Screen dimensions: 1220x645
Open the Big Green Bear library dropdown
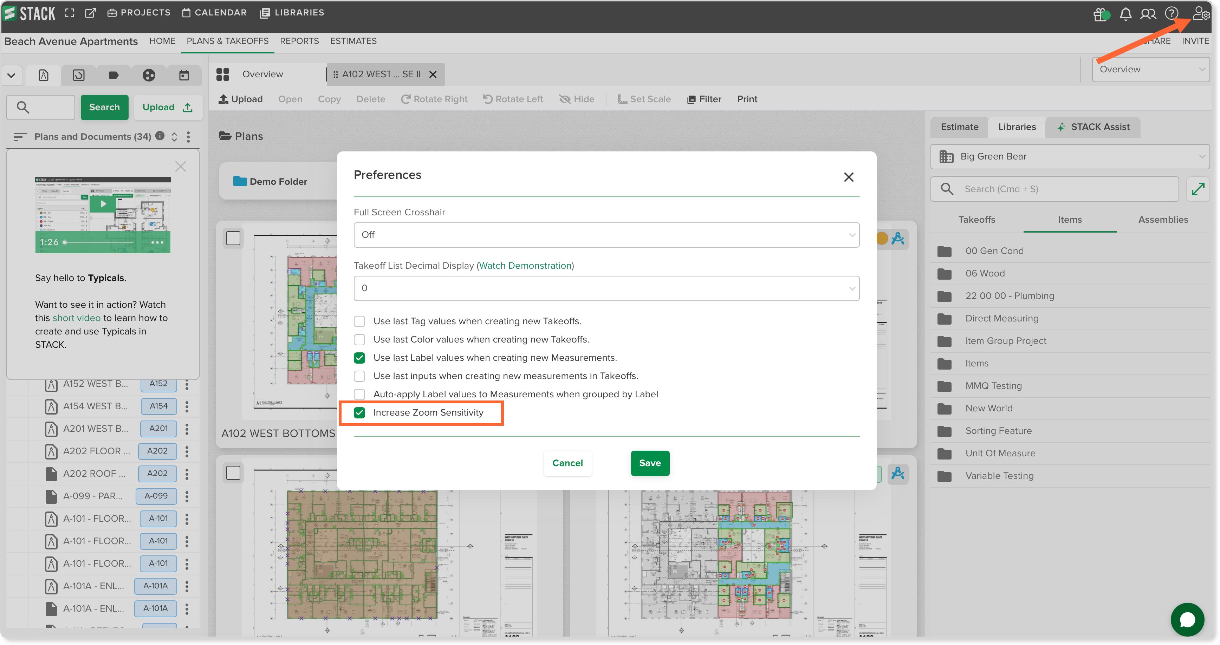1070,156
